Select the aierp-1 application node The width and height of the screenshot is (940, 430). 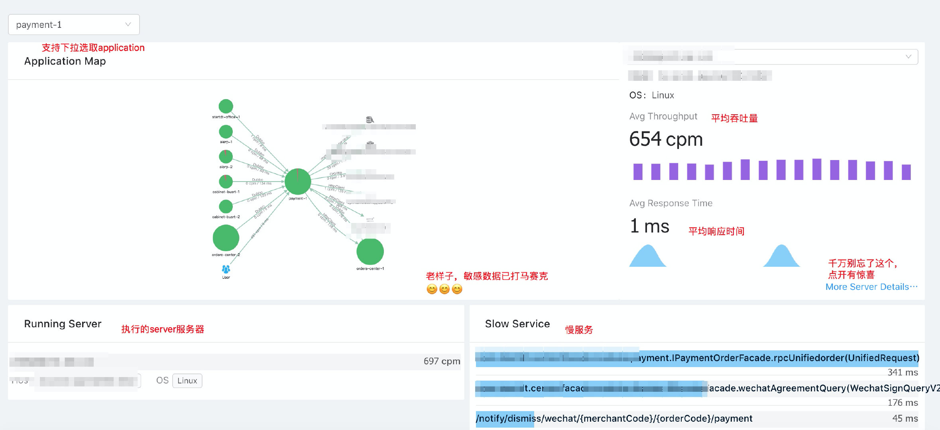click(226, 132)
